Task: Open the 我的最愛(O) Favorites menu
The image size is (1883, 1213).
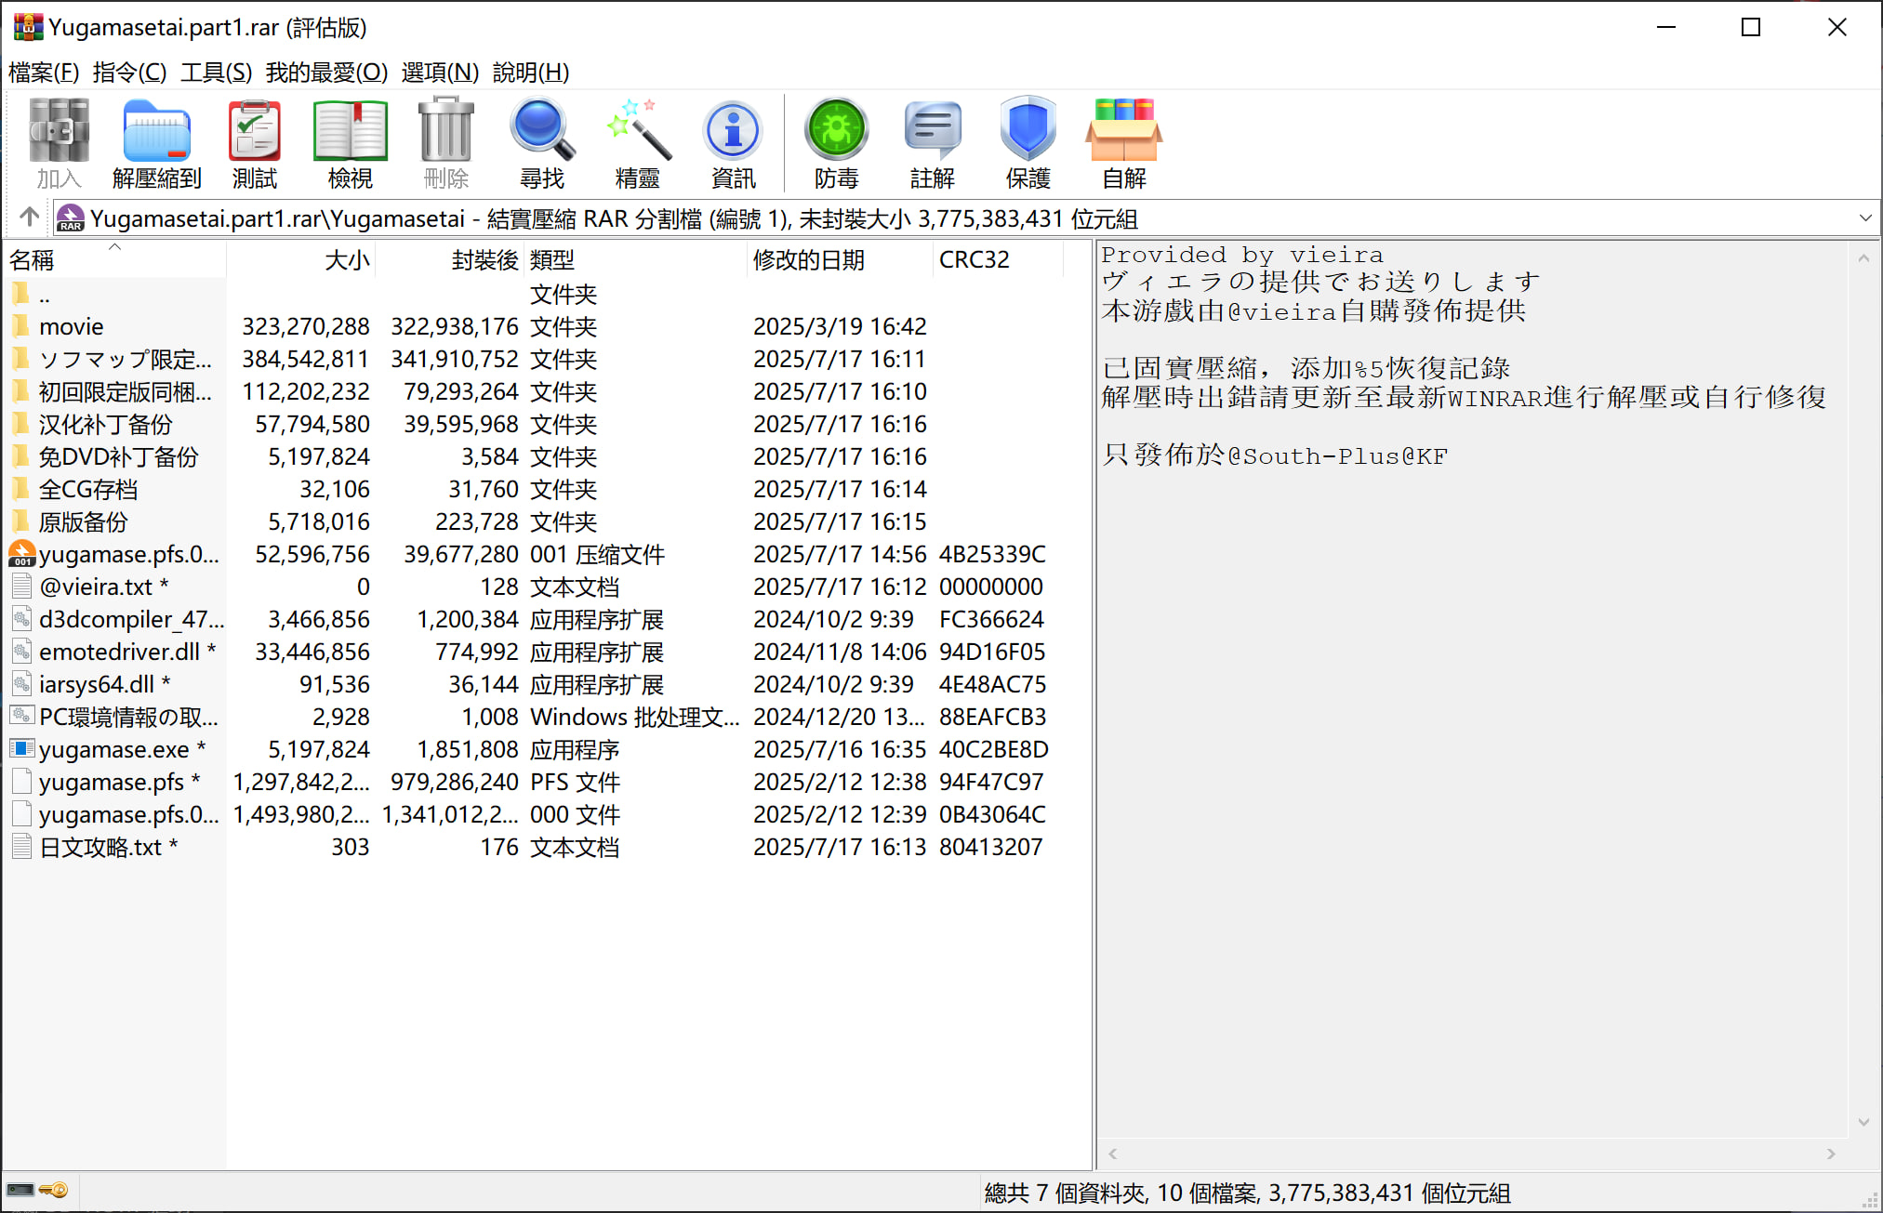Action: pyautogui.click(x=326, y=73)
